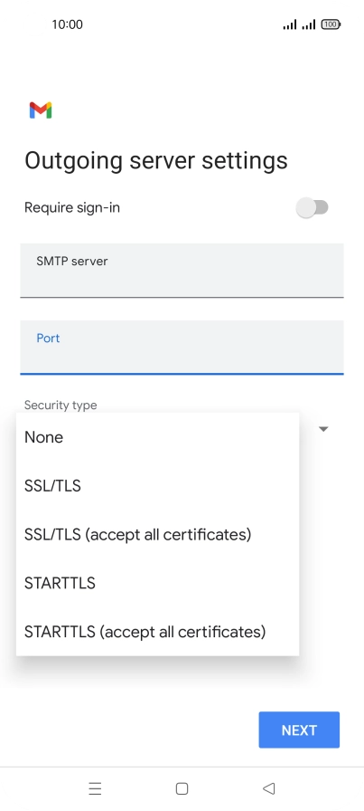The image size is (364, 811).
Task: Tap the Android home square icon
Action: 182,788
